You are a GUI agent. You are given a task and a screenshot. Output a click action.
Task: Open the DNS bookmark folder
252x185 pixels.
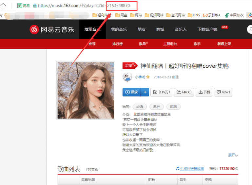(194, 15)
